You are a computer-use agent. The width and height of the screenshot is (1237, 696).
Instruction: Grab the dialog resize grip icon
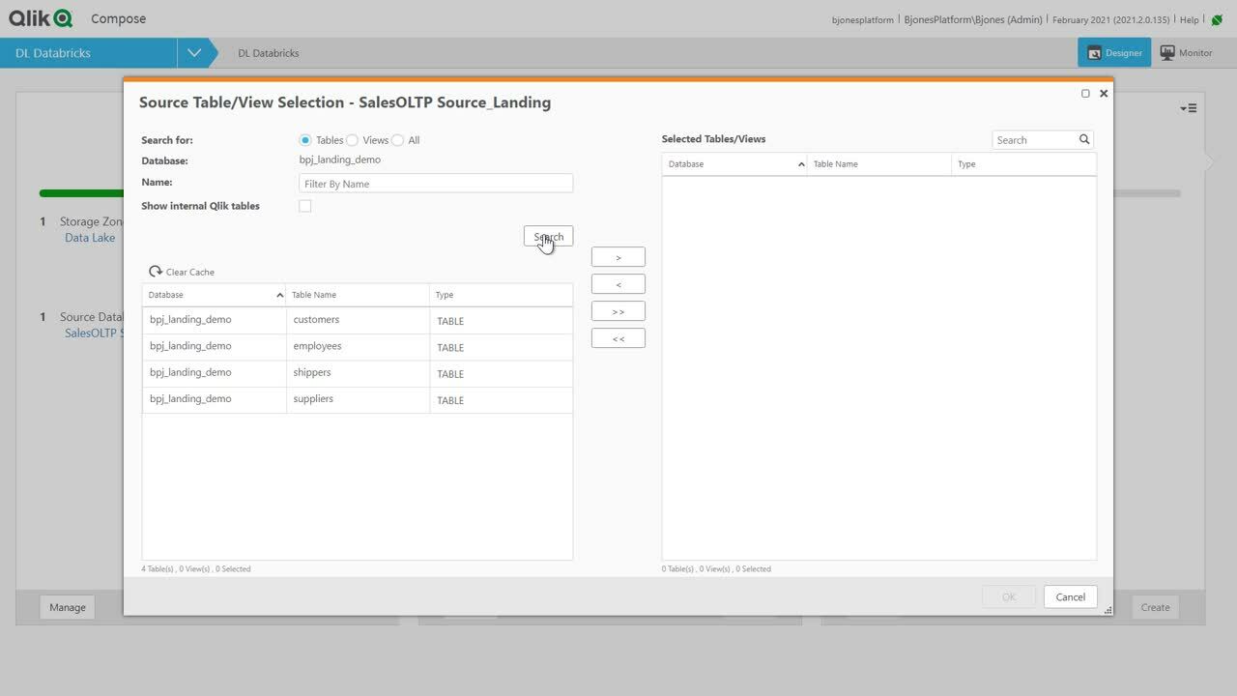pyautogui.click(x=1108, y=610)
